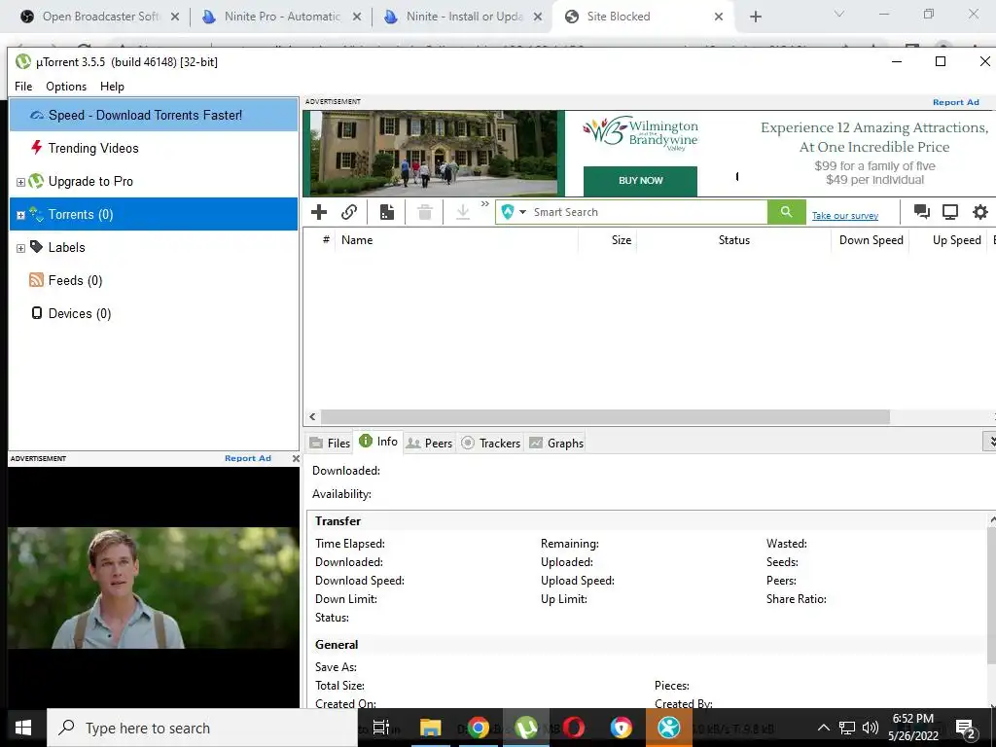Collapse the detail pane double-chevron
The width and height of the screenshot is (996, 747).
pyautogui.click(x=989, y=441)
